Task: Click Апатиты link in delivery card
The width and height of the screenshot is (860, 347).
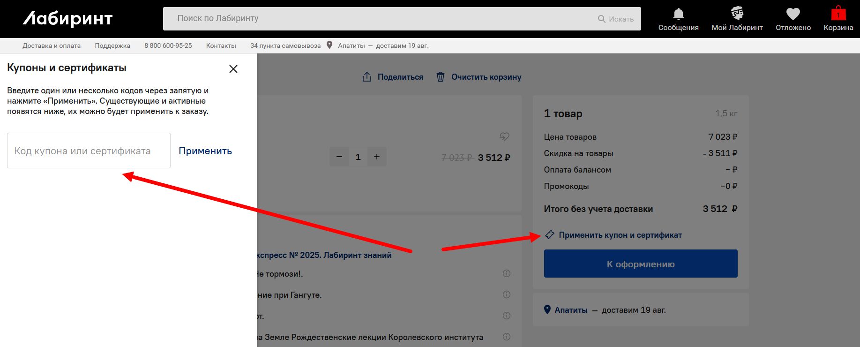Action: [x=571, y=310]
